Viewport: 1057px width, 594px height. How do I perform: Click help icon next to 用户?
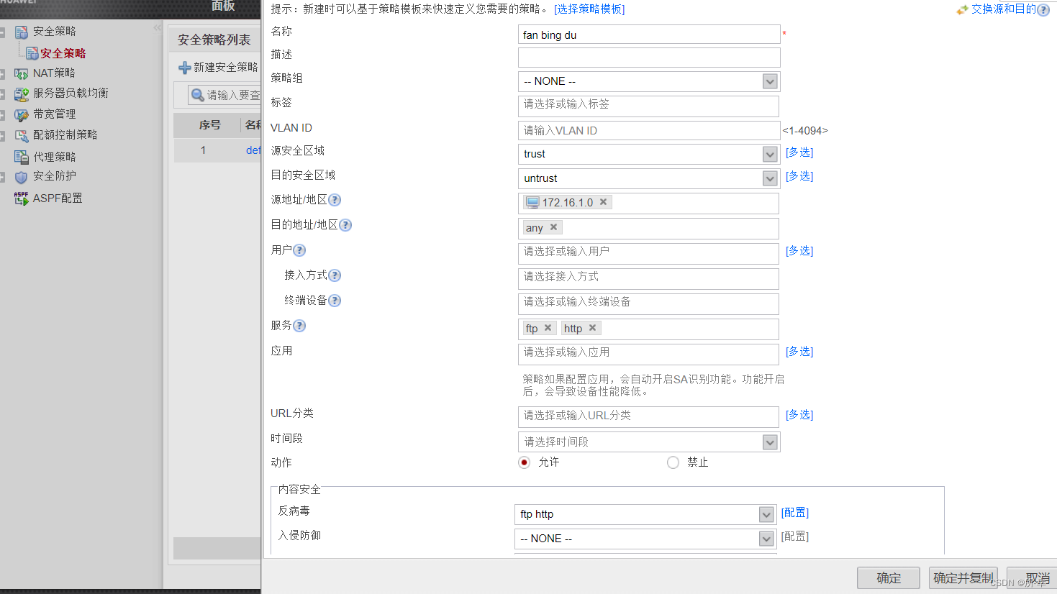[299, 250]
